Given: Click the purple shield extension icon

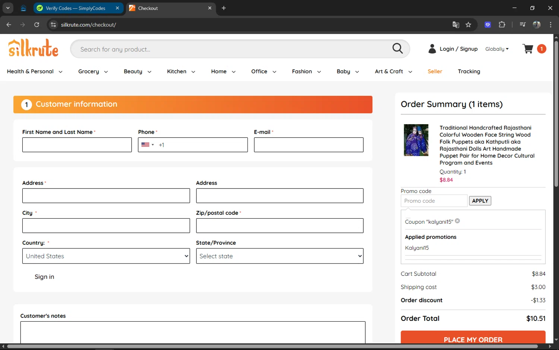Looking at the screenshot, I should pos(487,25).
